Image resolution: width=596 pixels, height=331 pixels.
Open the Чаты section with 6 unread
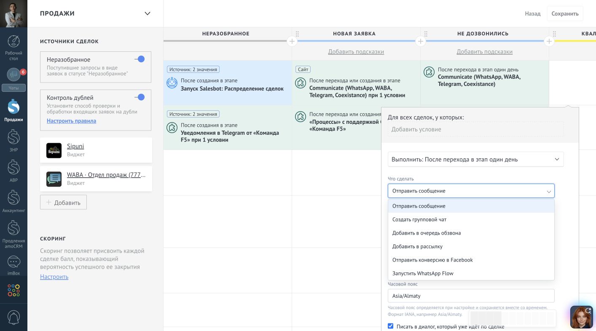(x=13, y=79)
